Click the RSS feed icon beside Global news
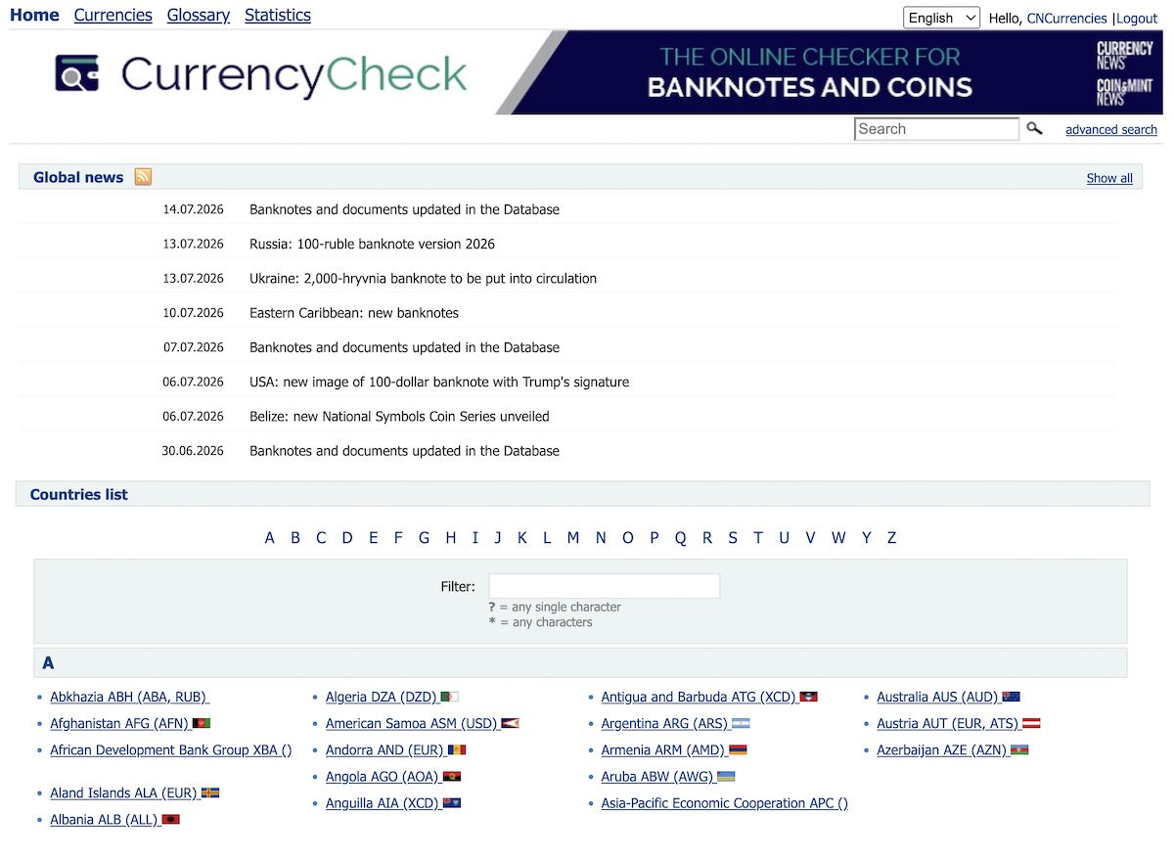This screenshot has height=860, width=1174. [x=143, y=177]
